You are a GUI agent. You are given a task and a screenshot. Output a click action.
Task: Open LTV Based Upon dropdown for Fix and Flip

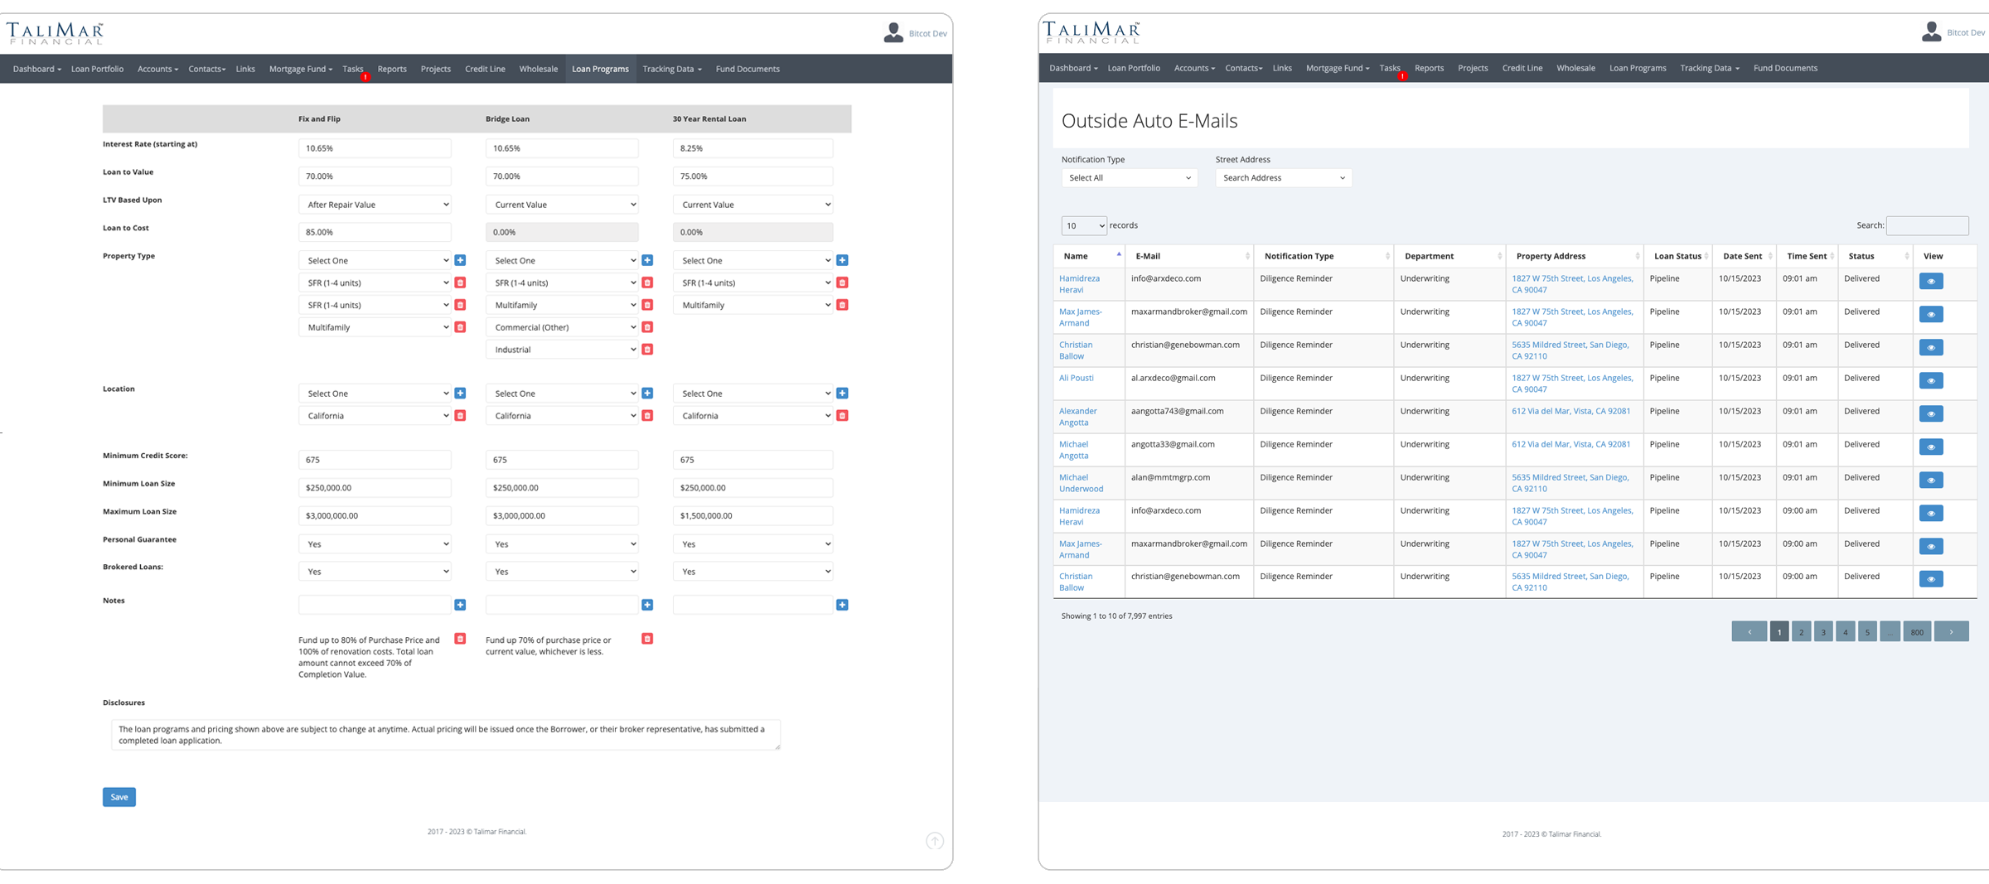pos(375,205)
